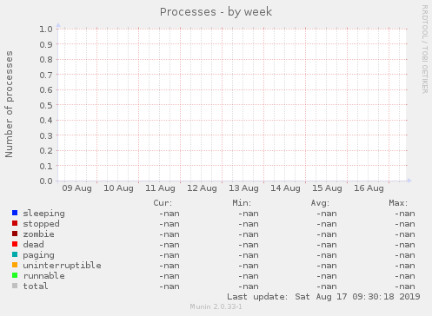Click the Max: column header

[x=398, y=203]
